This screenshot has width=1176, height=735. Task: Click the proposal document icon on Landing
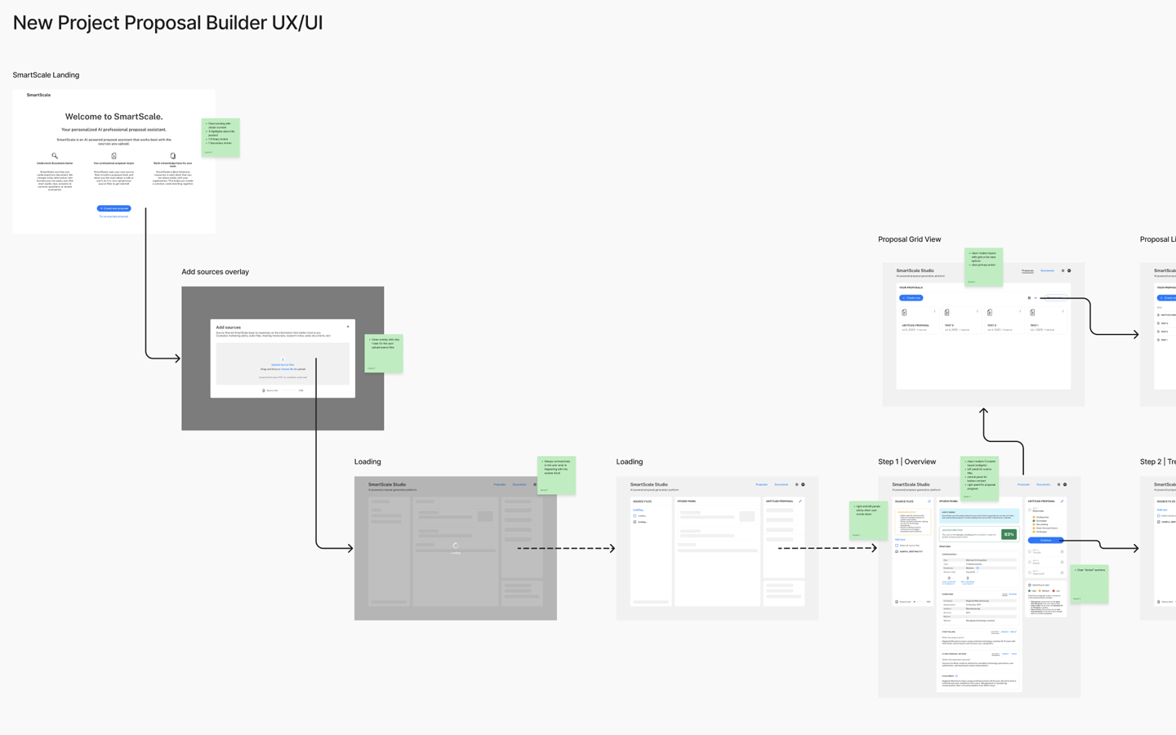[114, 155]
